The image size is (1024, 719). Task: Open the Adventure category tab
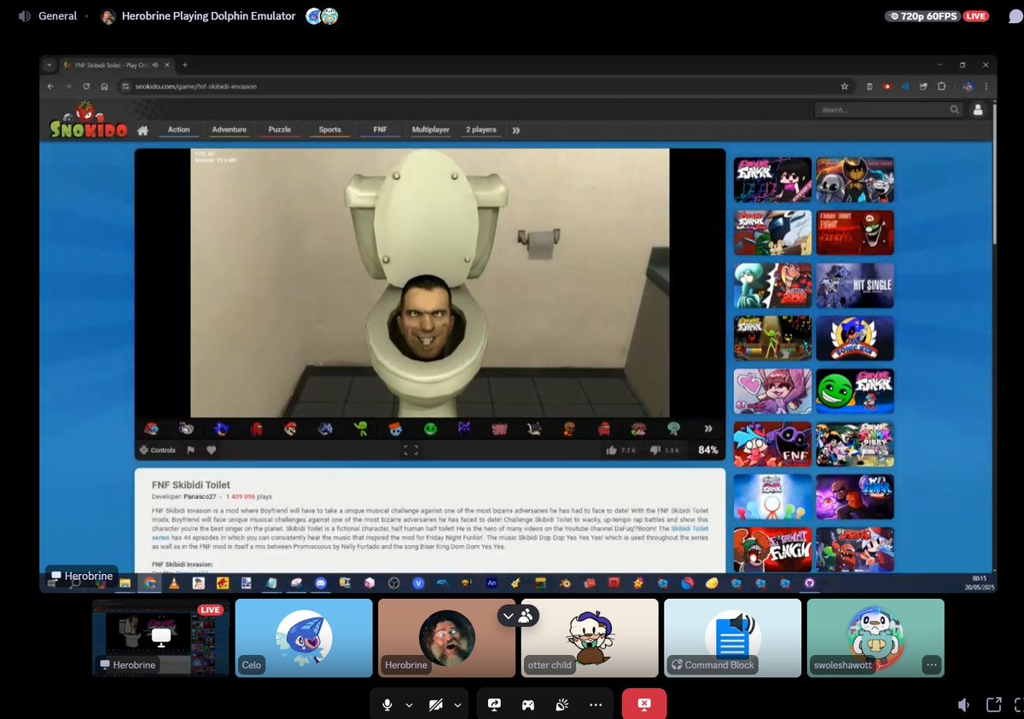tap(229, 130)
